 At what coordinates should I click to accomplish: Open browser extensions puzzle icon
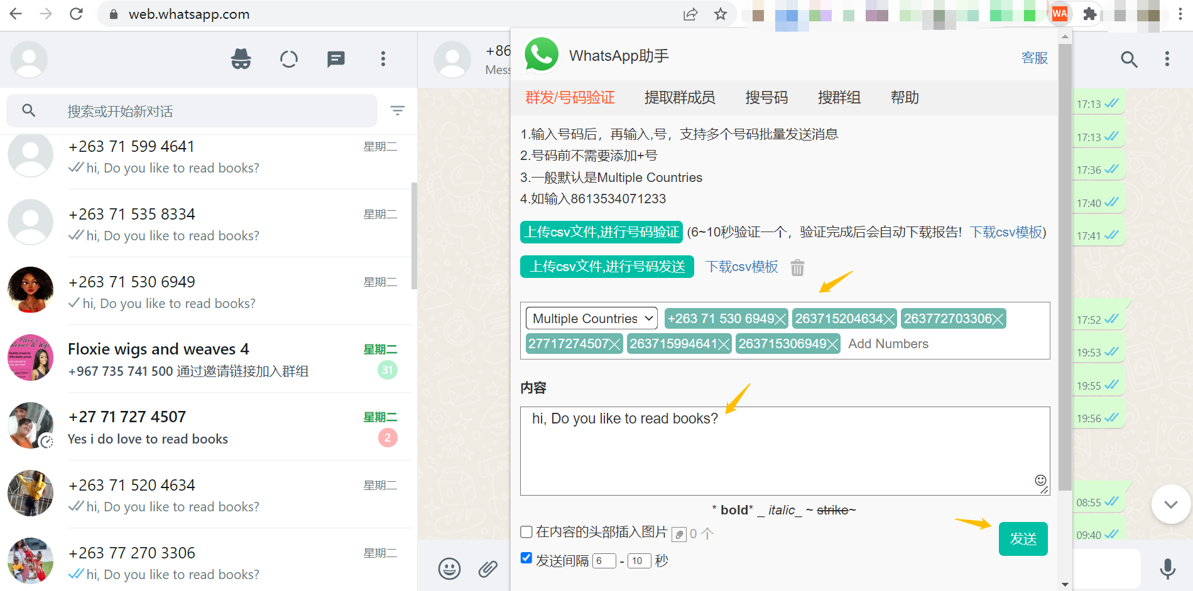click(1090, 14)
